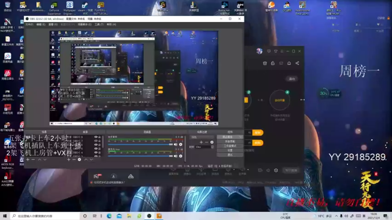The width and height of the screenshot is (392, 220).
Task: Toggle visibility eye of fifth source row
Action: [96, 153]
